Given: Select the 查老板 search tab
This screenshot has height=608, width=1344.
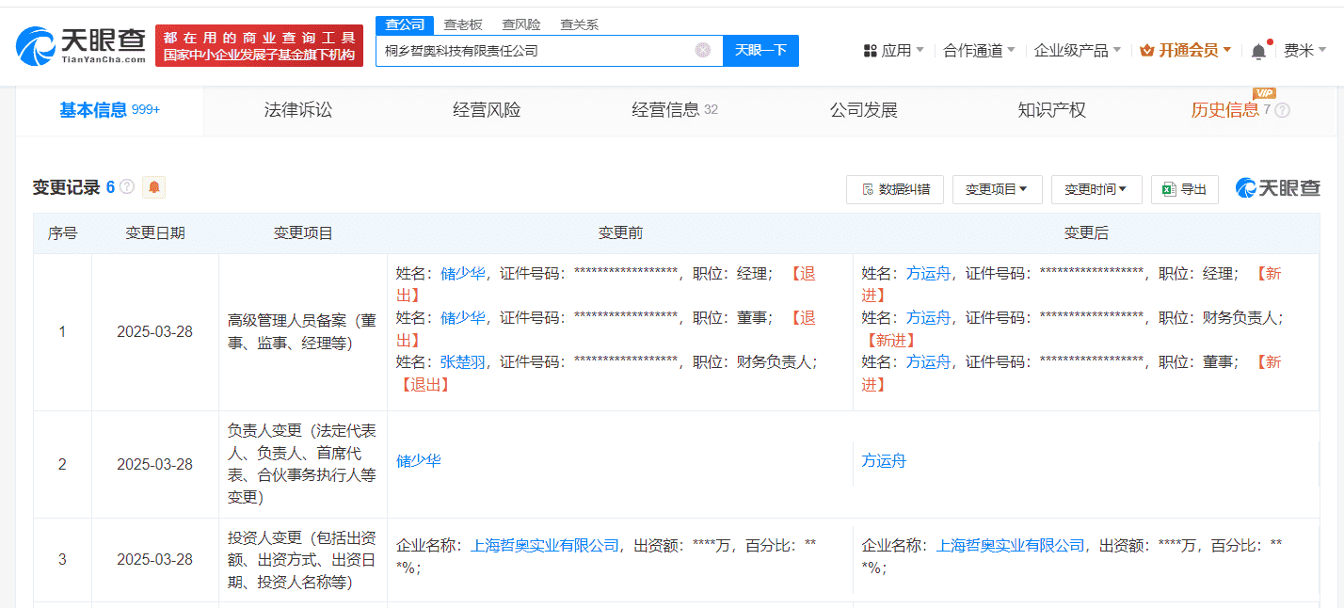Looking at the screenshot, I should [x=461, y=24].
